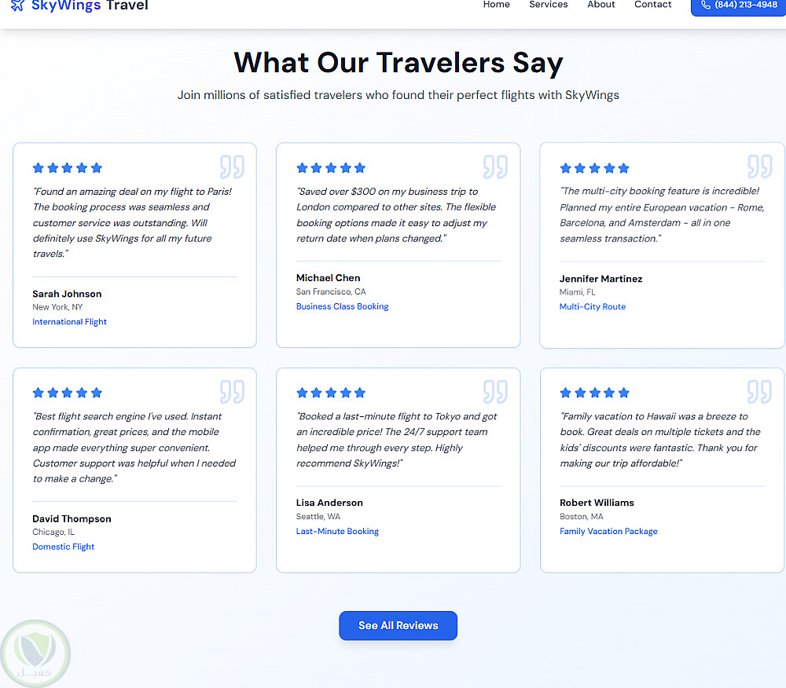Image resolution: width=786 pixels, height=688 pixels.
Task: Call the (844) 213-4948 phone button
Action: point(738,5)
